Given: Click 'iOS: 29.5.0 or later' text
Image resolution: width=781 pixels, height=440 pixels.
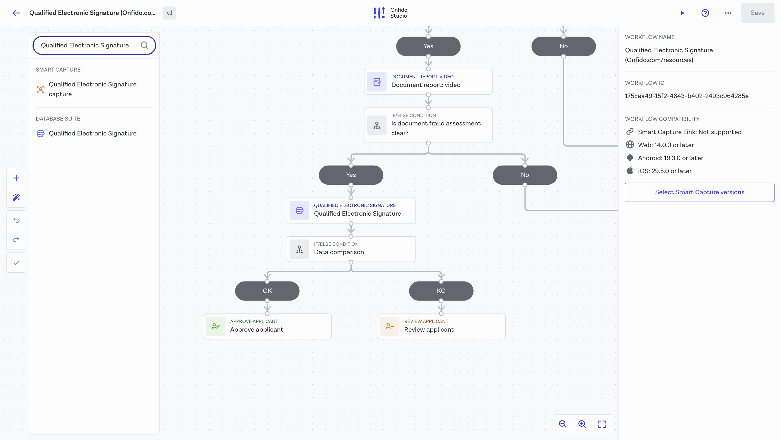Looking at the screenshot, I should 664,171.
